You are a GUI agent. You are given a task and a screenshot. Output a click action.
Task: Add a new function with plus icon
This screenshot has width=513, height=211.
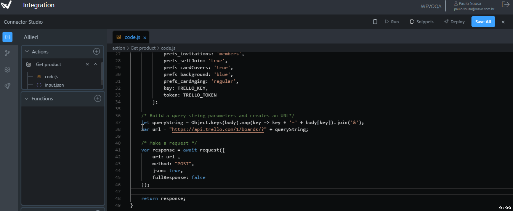98,98
